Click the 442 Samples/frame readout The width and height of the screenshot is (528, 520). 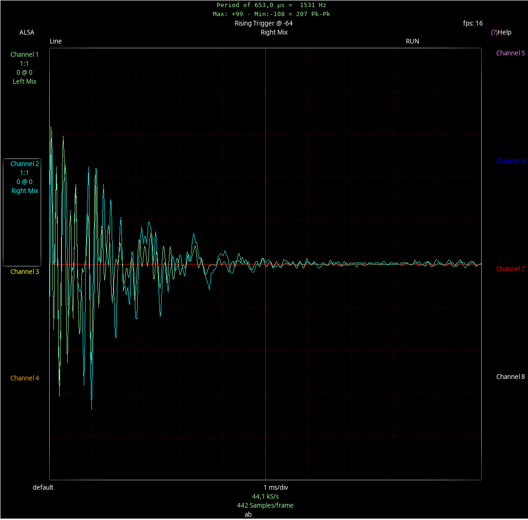pyautogui.click(x=265, y=505)
